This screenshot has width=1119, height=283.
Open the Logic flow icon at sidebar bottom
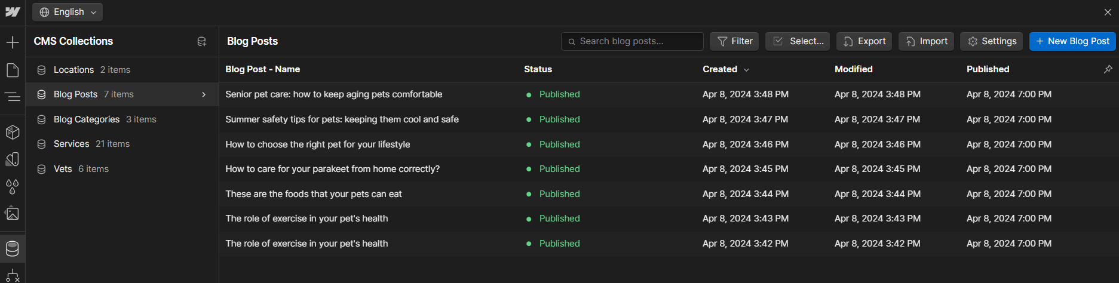[13, 276]
